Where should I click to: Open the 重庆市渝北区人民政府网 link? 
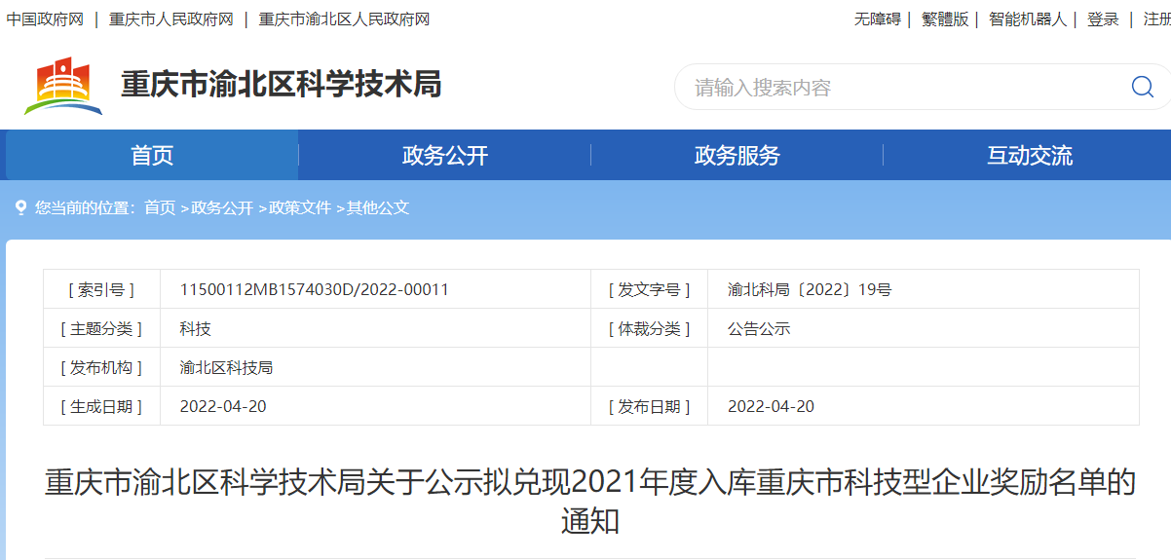click(x=344, y=19)
